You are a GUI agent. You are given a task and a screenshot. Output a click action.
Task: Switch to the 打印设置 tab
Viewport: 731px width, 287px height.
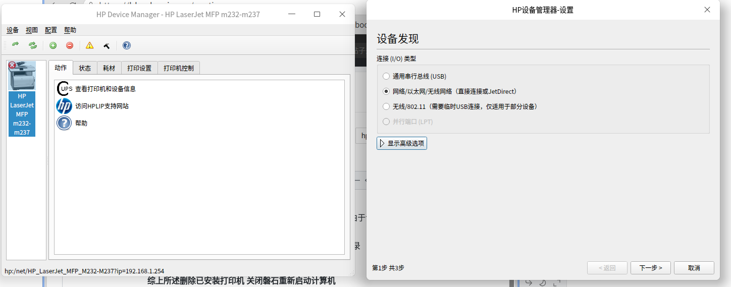[139, 68]
